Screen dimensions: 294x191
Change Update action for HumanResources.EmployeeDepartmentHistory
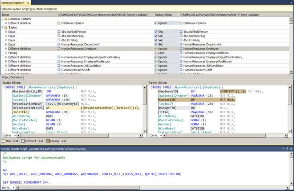click(166, 57)
